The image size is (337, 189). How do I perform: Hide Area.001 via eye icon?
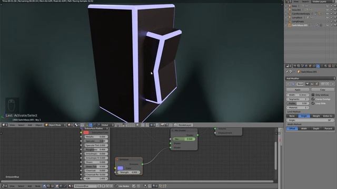[328, 10]
